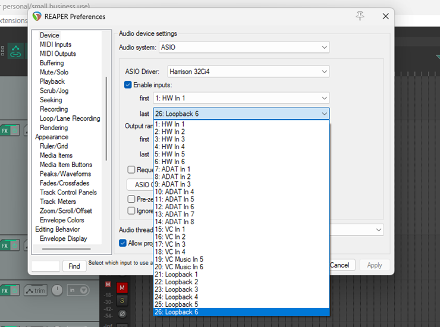Open the Track Control Panels preferences page
This screenshot has height=327, width=440.
[68, 193]
